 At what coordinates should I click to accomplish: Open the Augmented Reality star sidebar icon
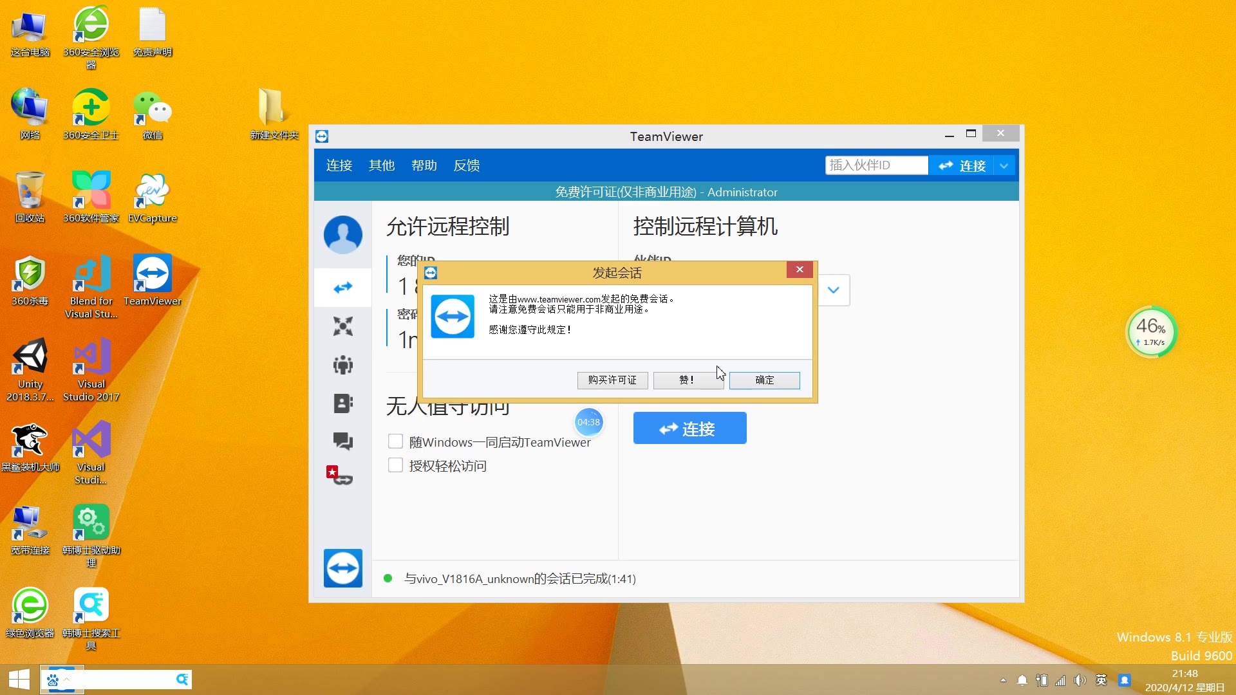(x=339, y=475)
